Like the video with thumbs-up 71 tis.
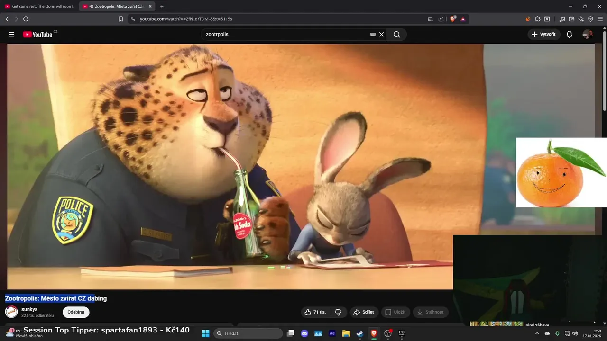Viewport: 607px width, 341px height. tap(315, 312)
